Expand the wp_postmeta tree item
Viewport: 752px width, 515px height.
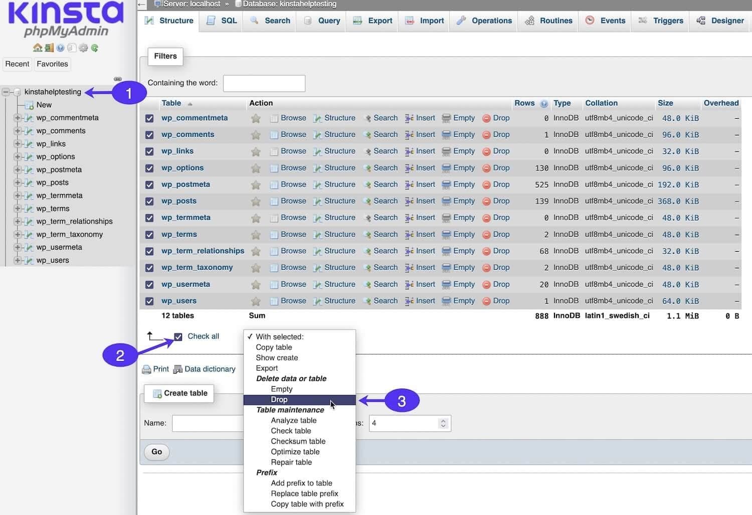[17, 169]
